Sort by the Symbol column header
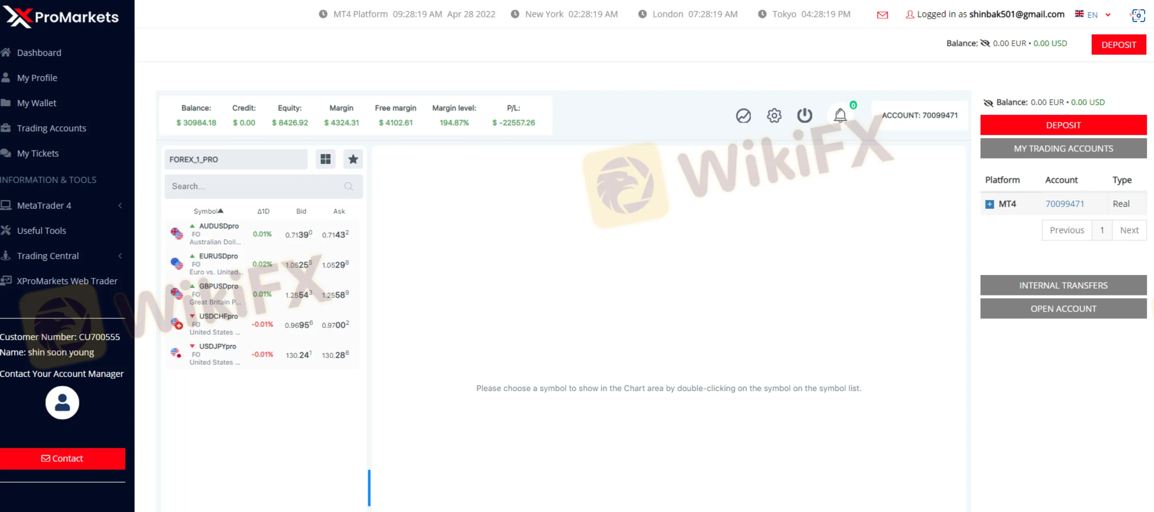This screenshot has height=512, width=1154. 208,211
